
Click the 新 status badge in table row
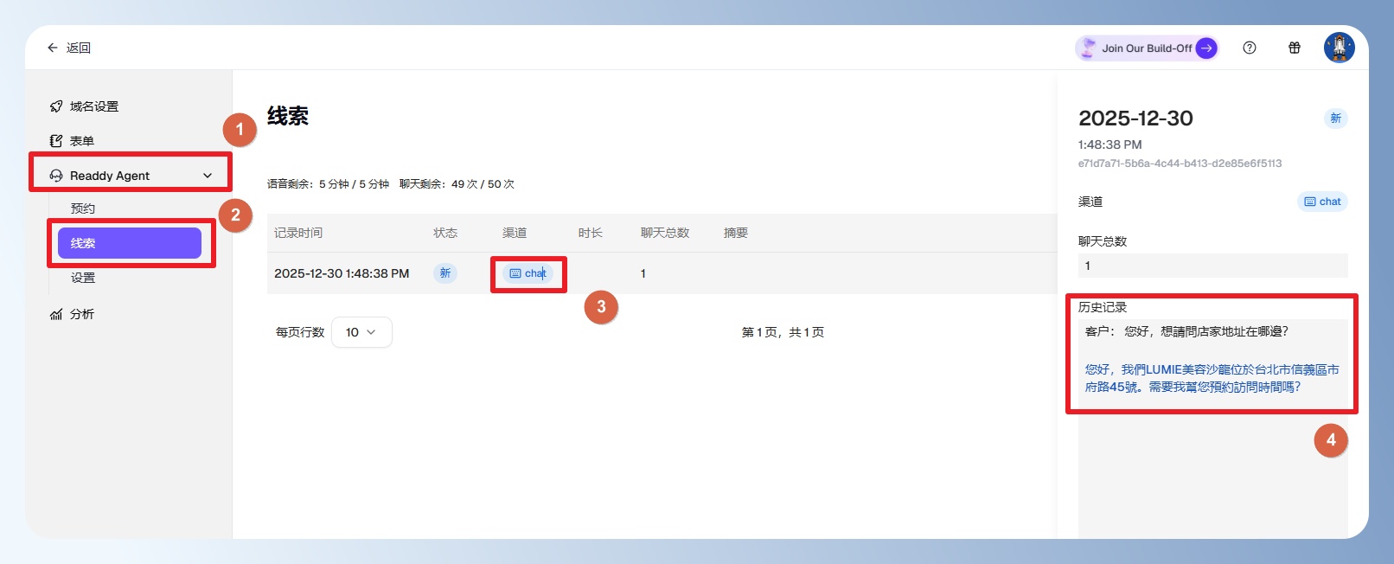click(445, 273)
